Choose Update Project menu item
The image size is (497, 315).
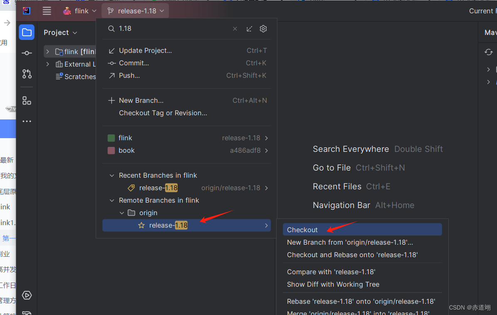(187, 51)
